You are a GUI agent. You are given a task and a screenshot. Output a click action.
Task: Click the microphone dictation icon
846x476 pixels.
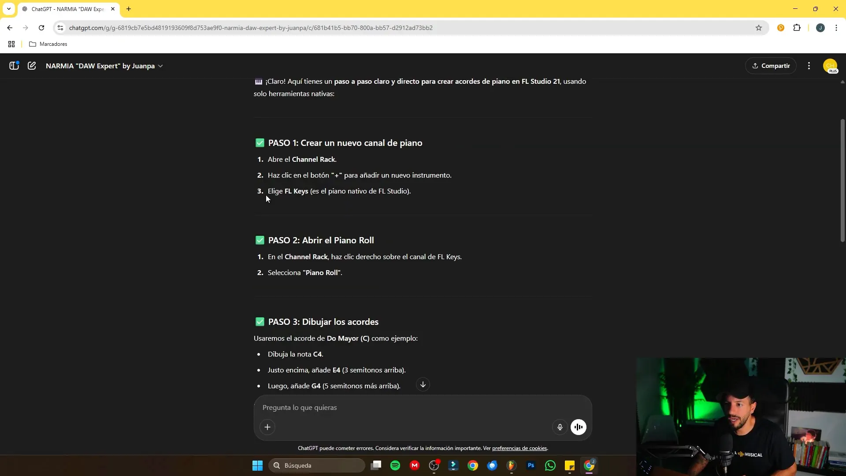coord(560,427)
